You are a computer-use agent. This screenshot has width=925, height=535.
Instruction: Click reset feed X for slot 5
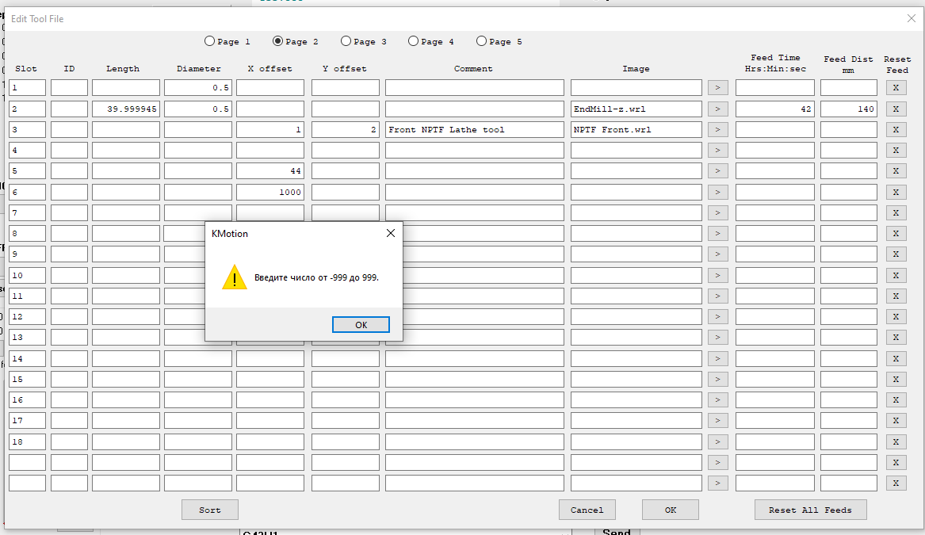(896, 171)
